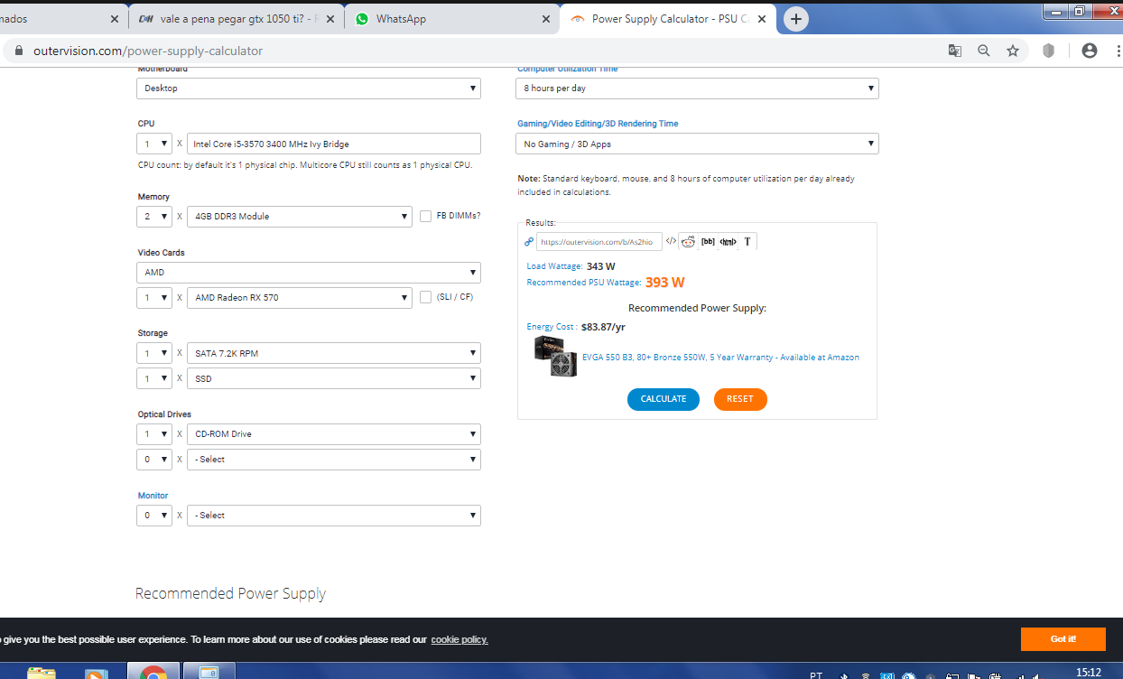The width and height of the screenshot is (1123, 679).
Task: Click the EVGA power supply product image
Action: pyautogui.click(x=555, y=357)
